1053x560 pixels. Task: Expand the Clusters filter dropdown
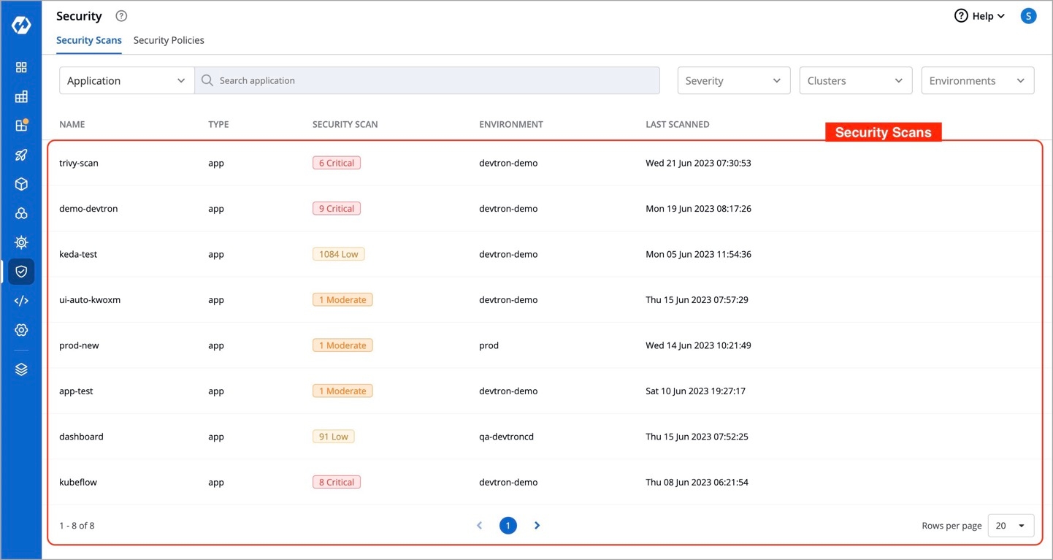tap(855, 81)
